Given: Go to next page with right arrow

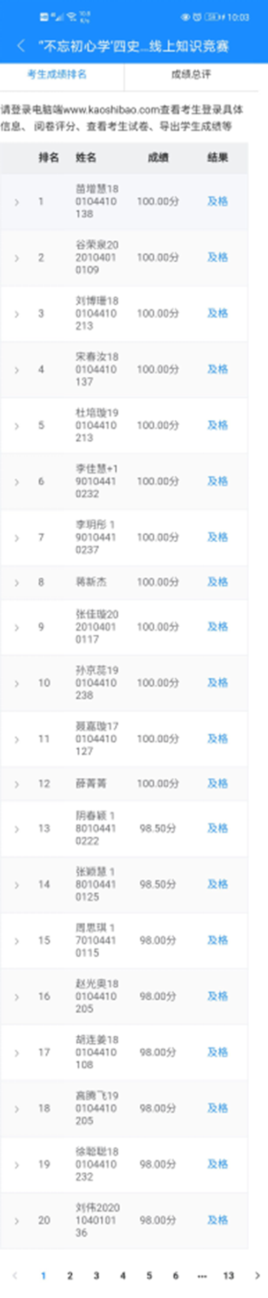Looking at the screenshot, I should (257, 1275).
